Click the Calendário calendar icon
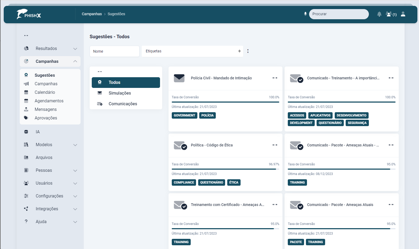 pyautogui.click(x=26, y=92)
